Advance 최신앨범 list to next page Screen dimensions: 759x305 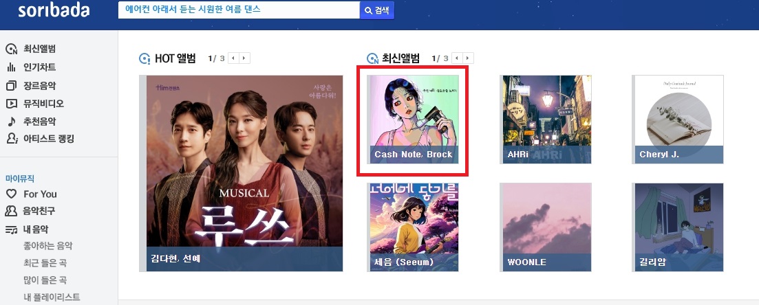tap(468, 58)
